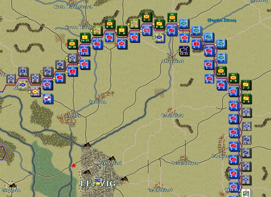
Task: Select the light blue battalion counter marked 2 2
Action: click(209, 37)
